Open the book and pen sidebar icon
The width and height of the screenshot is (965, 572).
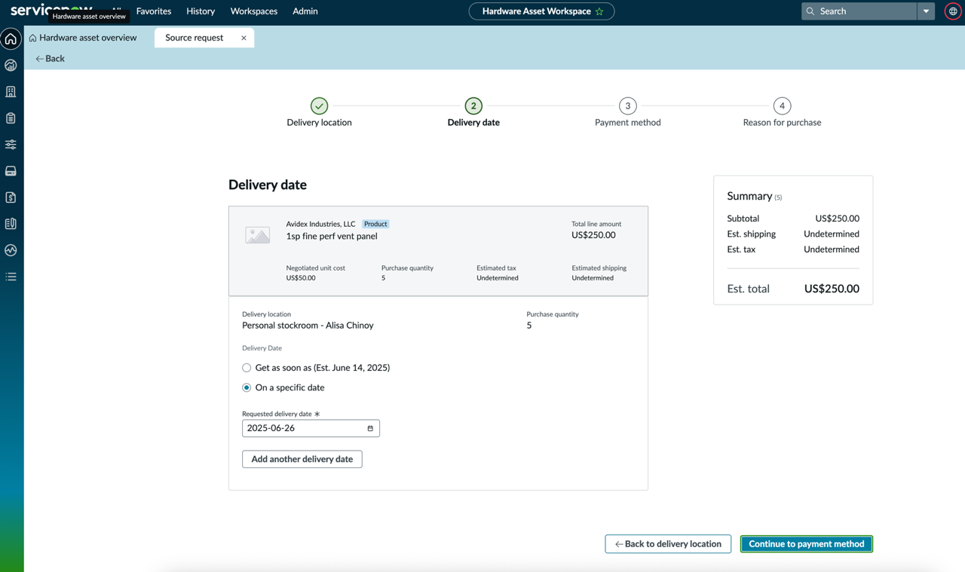[11, 224]
